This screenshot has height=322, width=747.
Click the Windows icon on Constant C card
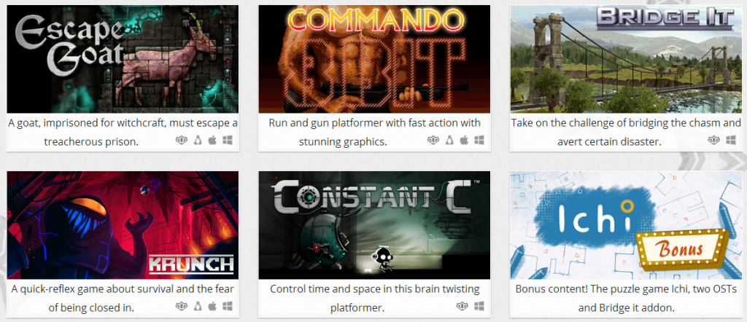point(479,306)
